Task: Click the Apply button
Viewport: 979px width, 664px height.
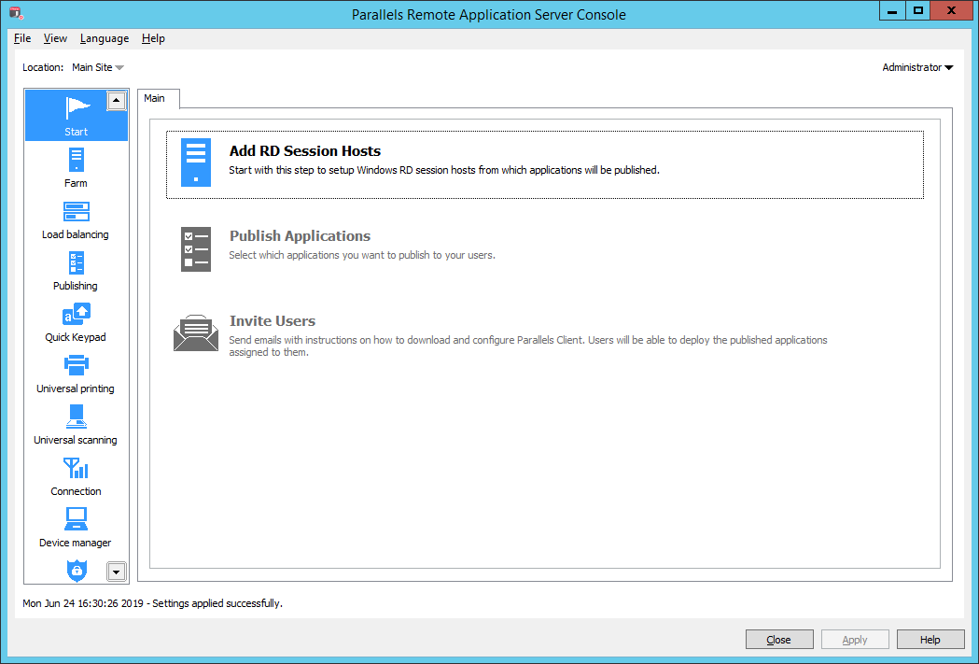Action: click(855, 640)
